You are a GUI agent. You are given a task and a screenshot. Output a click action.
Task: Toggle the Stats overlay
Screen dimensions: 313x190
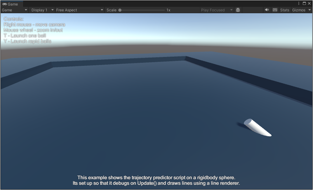pyautogui.click(x=285, y=10)
